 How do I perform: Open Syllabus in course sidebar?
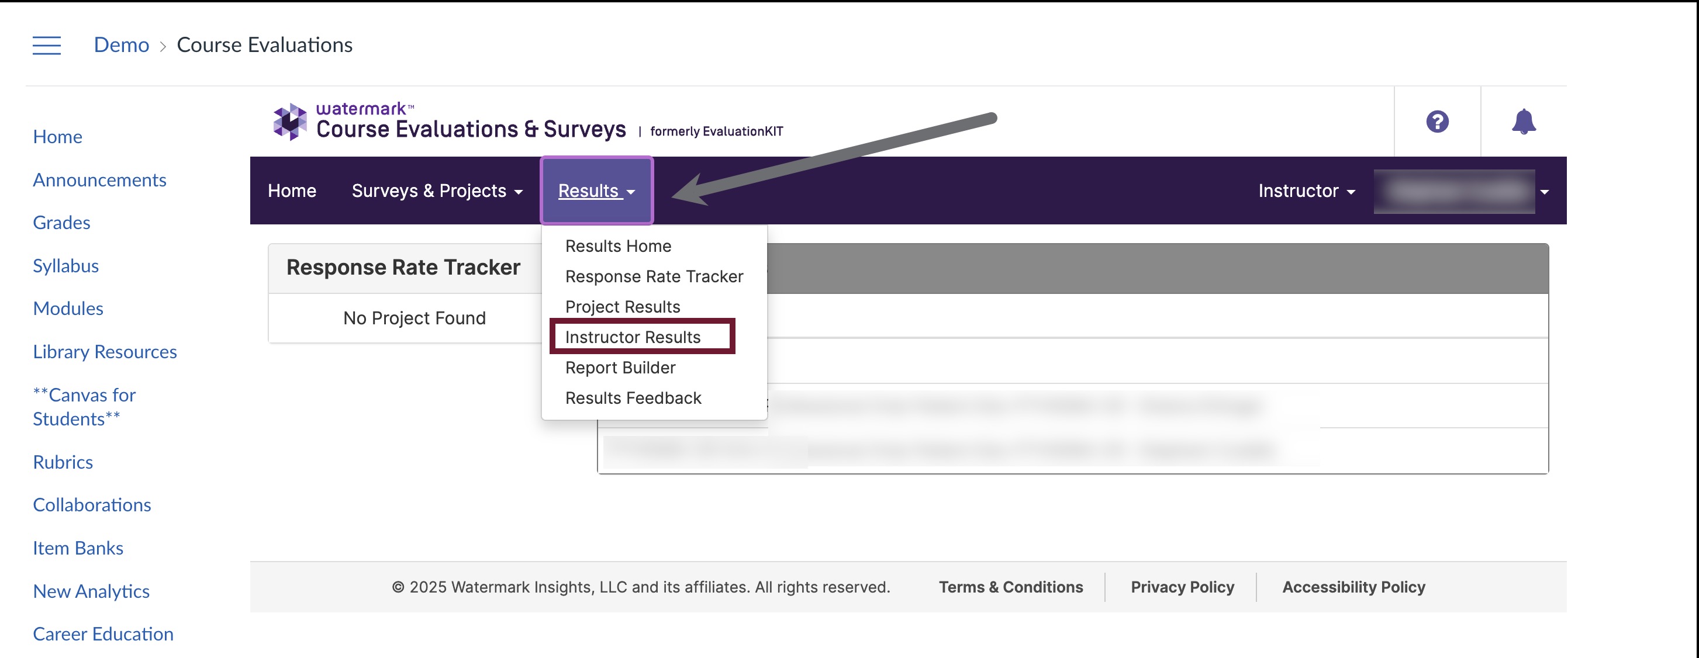point(66,266)
